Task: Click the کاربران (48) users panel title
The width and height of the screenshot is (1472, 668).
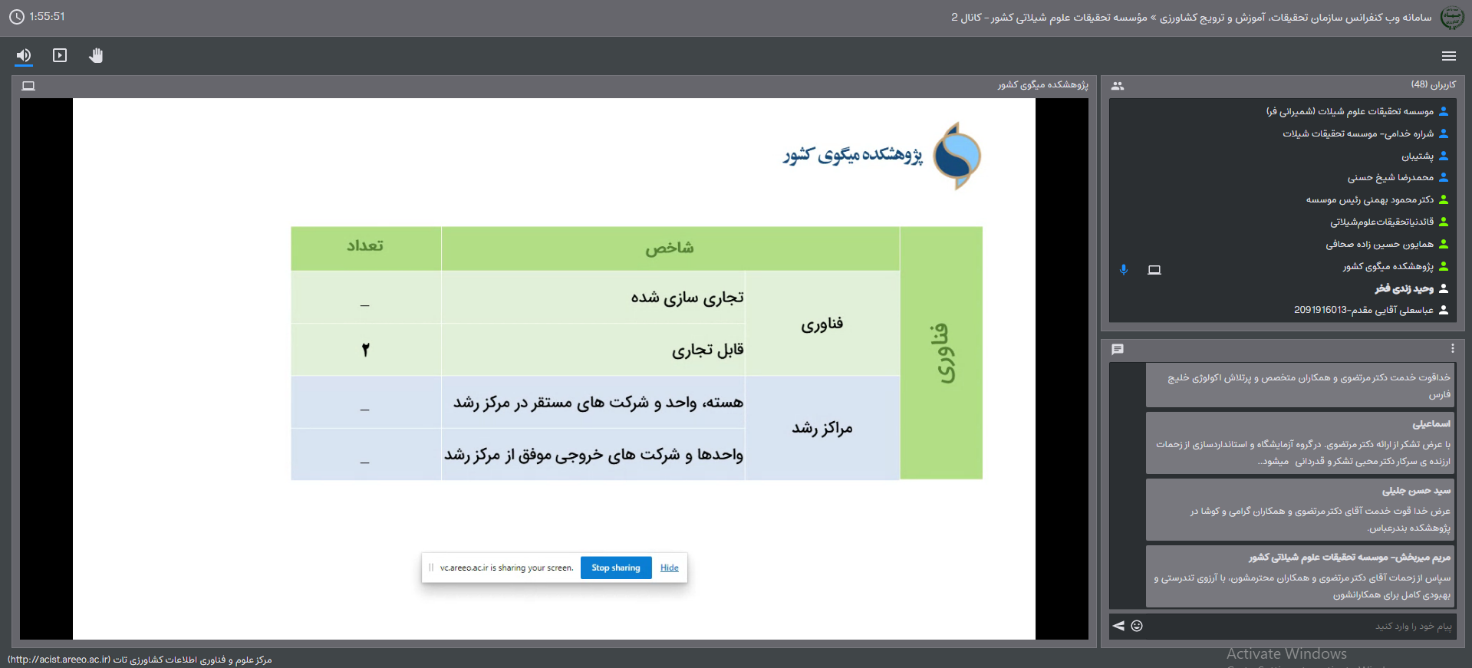Action: tap(1433, 84)
